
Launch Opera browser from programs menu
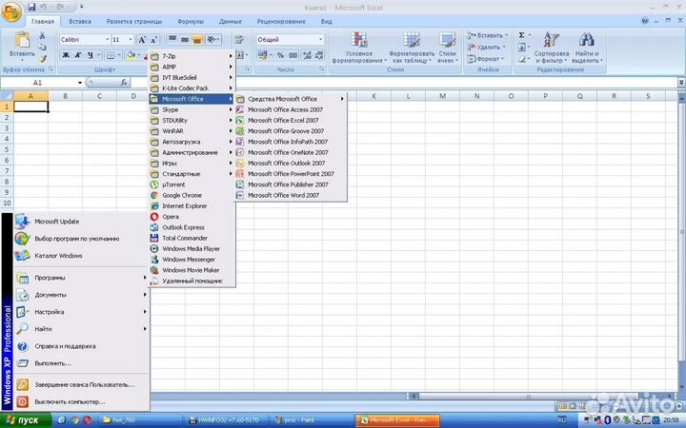[171, 216]
